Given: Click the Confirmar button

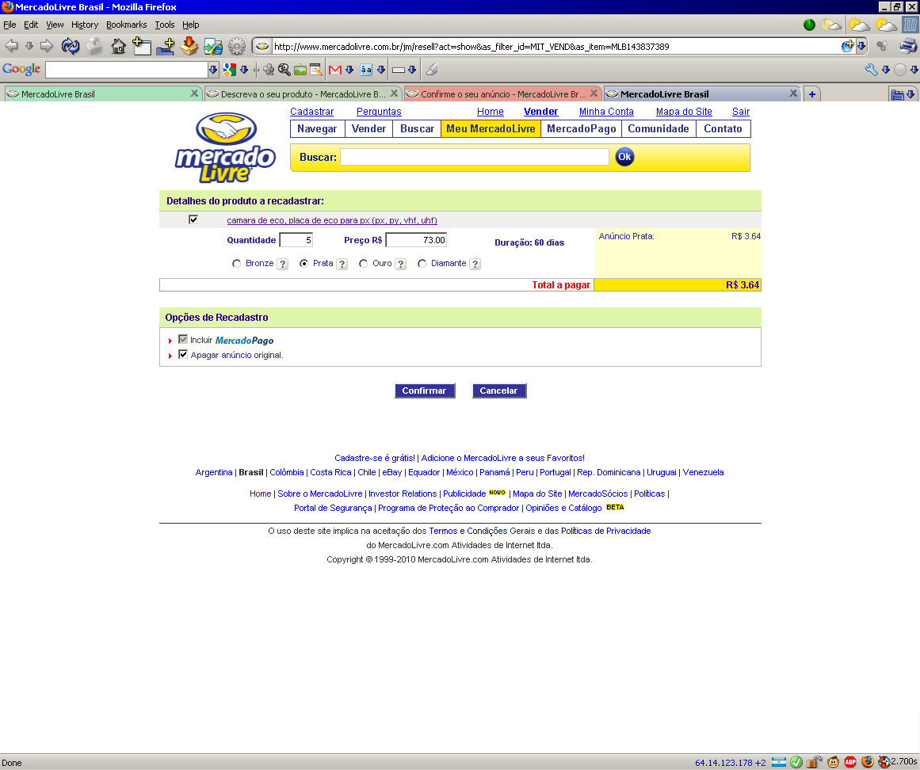Looking at the screenshot, I should [424, 391].
